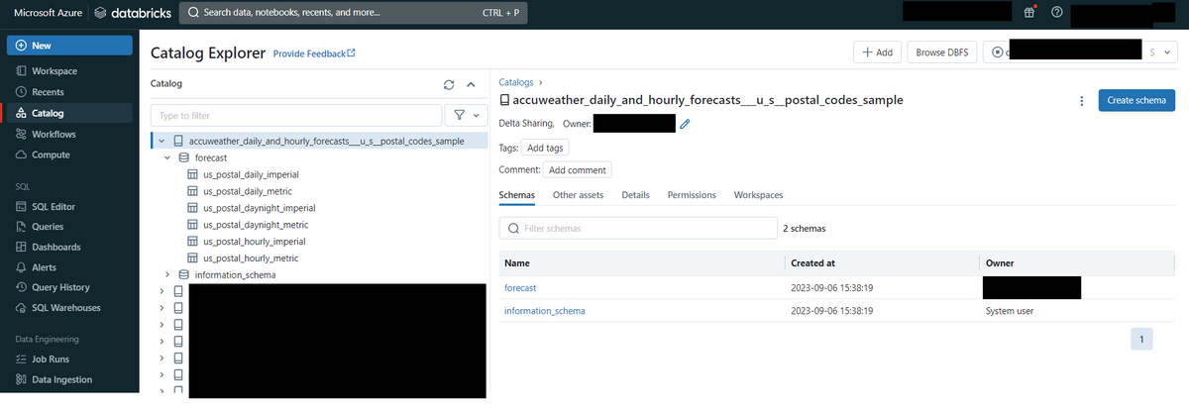Switch to the Other assets tab
Image resolution: width=1189 pixels, height=412 pixels.
(578, 195)
